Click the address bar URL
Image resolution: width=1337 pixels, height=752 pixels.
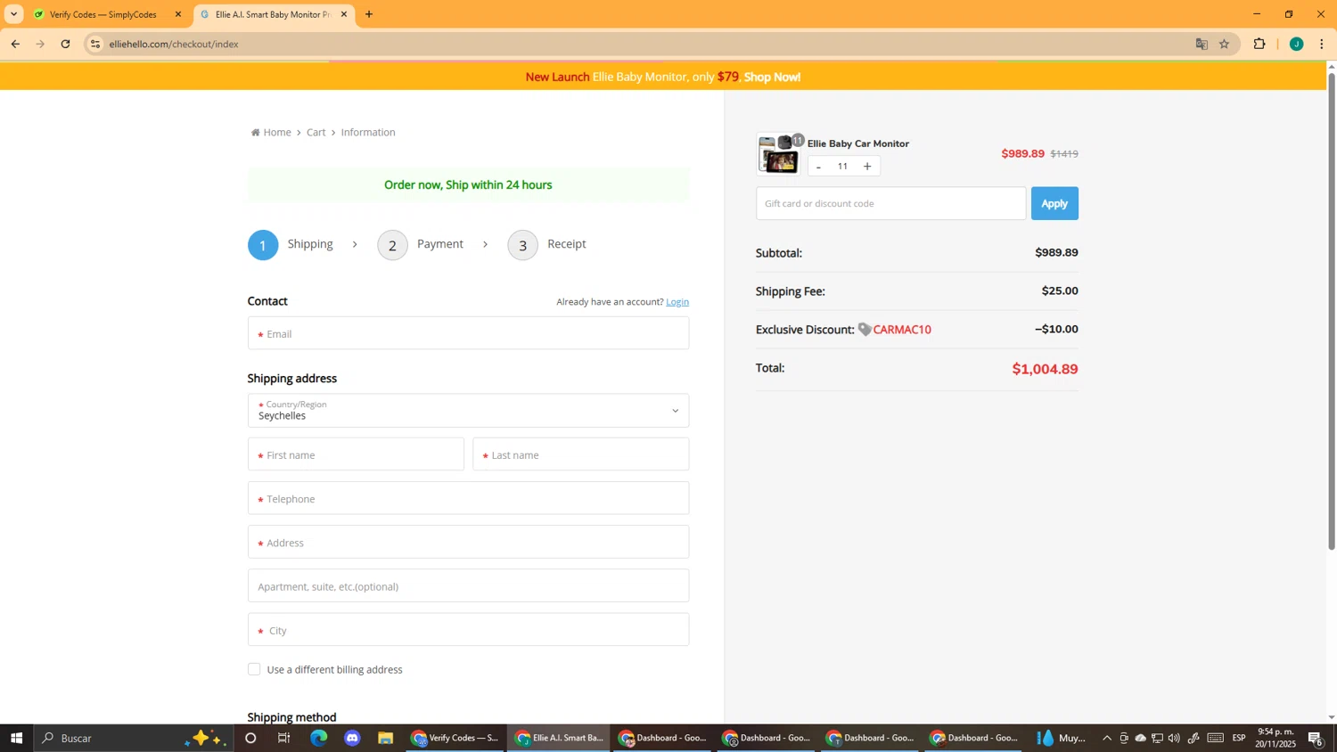click(x=174, y=44)
